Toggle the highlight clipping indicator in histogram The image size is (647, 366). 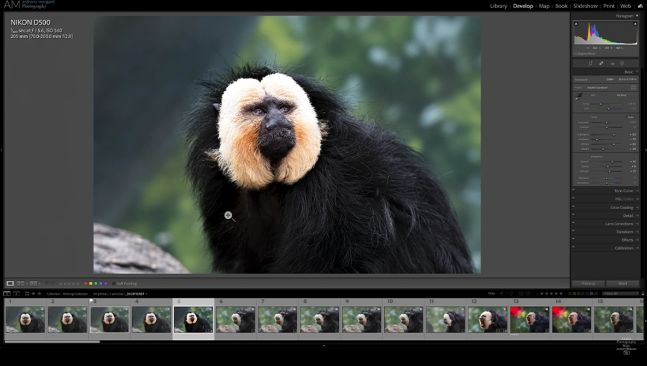click(636, 23)
